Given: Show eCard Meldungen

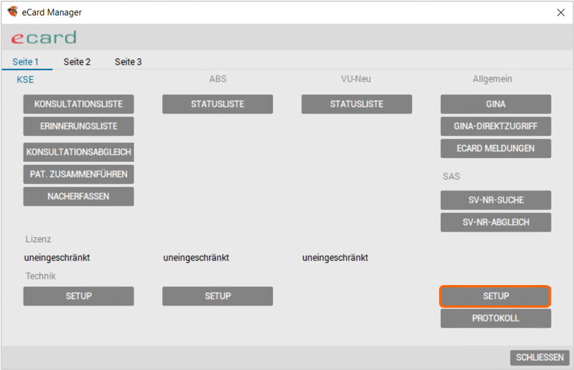Looking at the screenshot, I should point(495,148).
